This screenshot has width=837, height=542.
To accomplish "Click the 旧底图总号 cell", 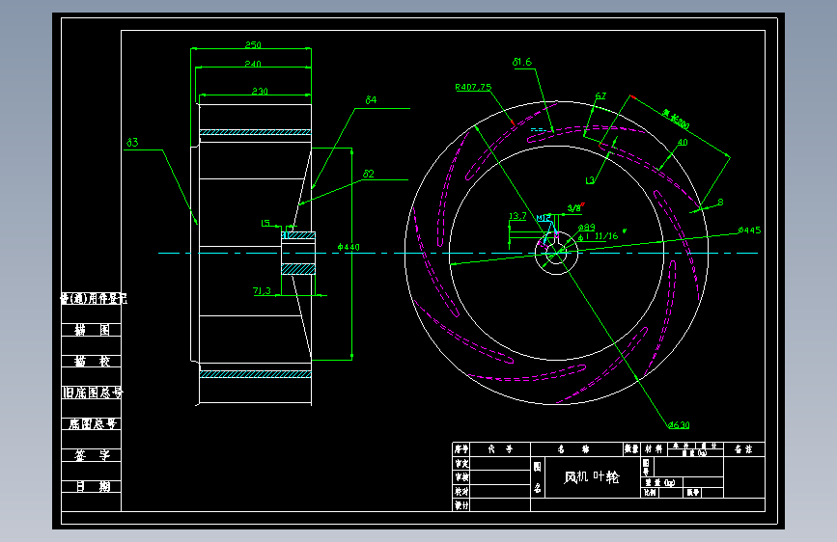I will coord(92,393).
